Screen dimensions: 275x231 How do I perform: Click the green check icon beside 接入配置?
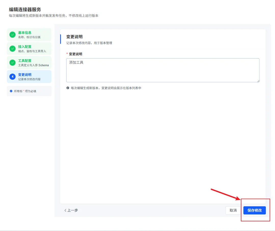click(12, 49)
